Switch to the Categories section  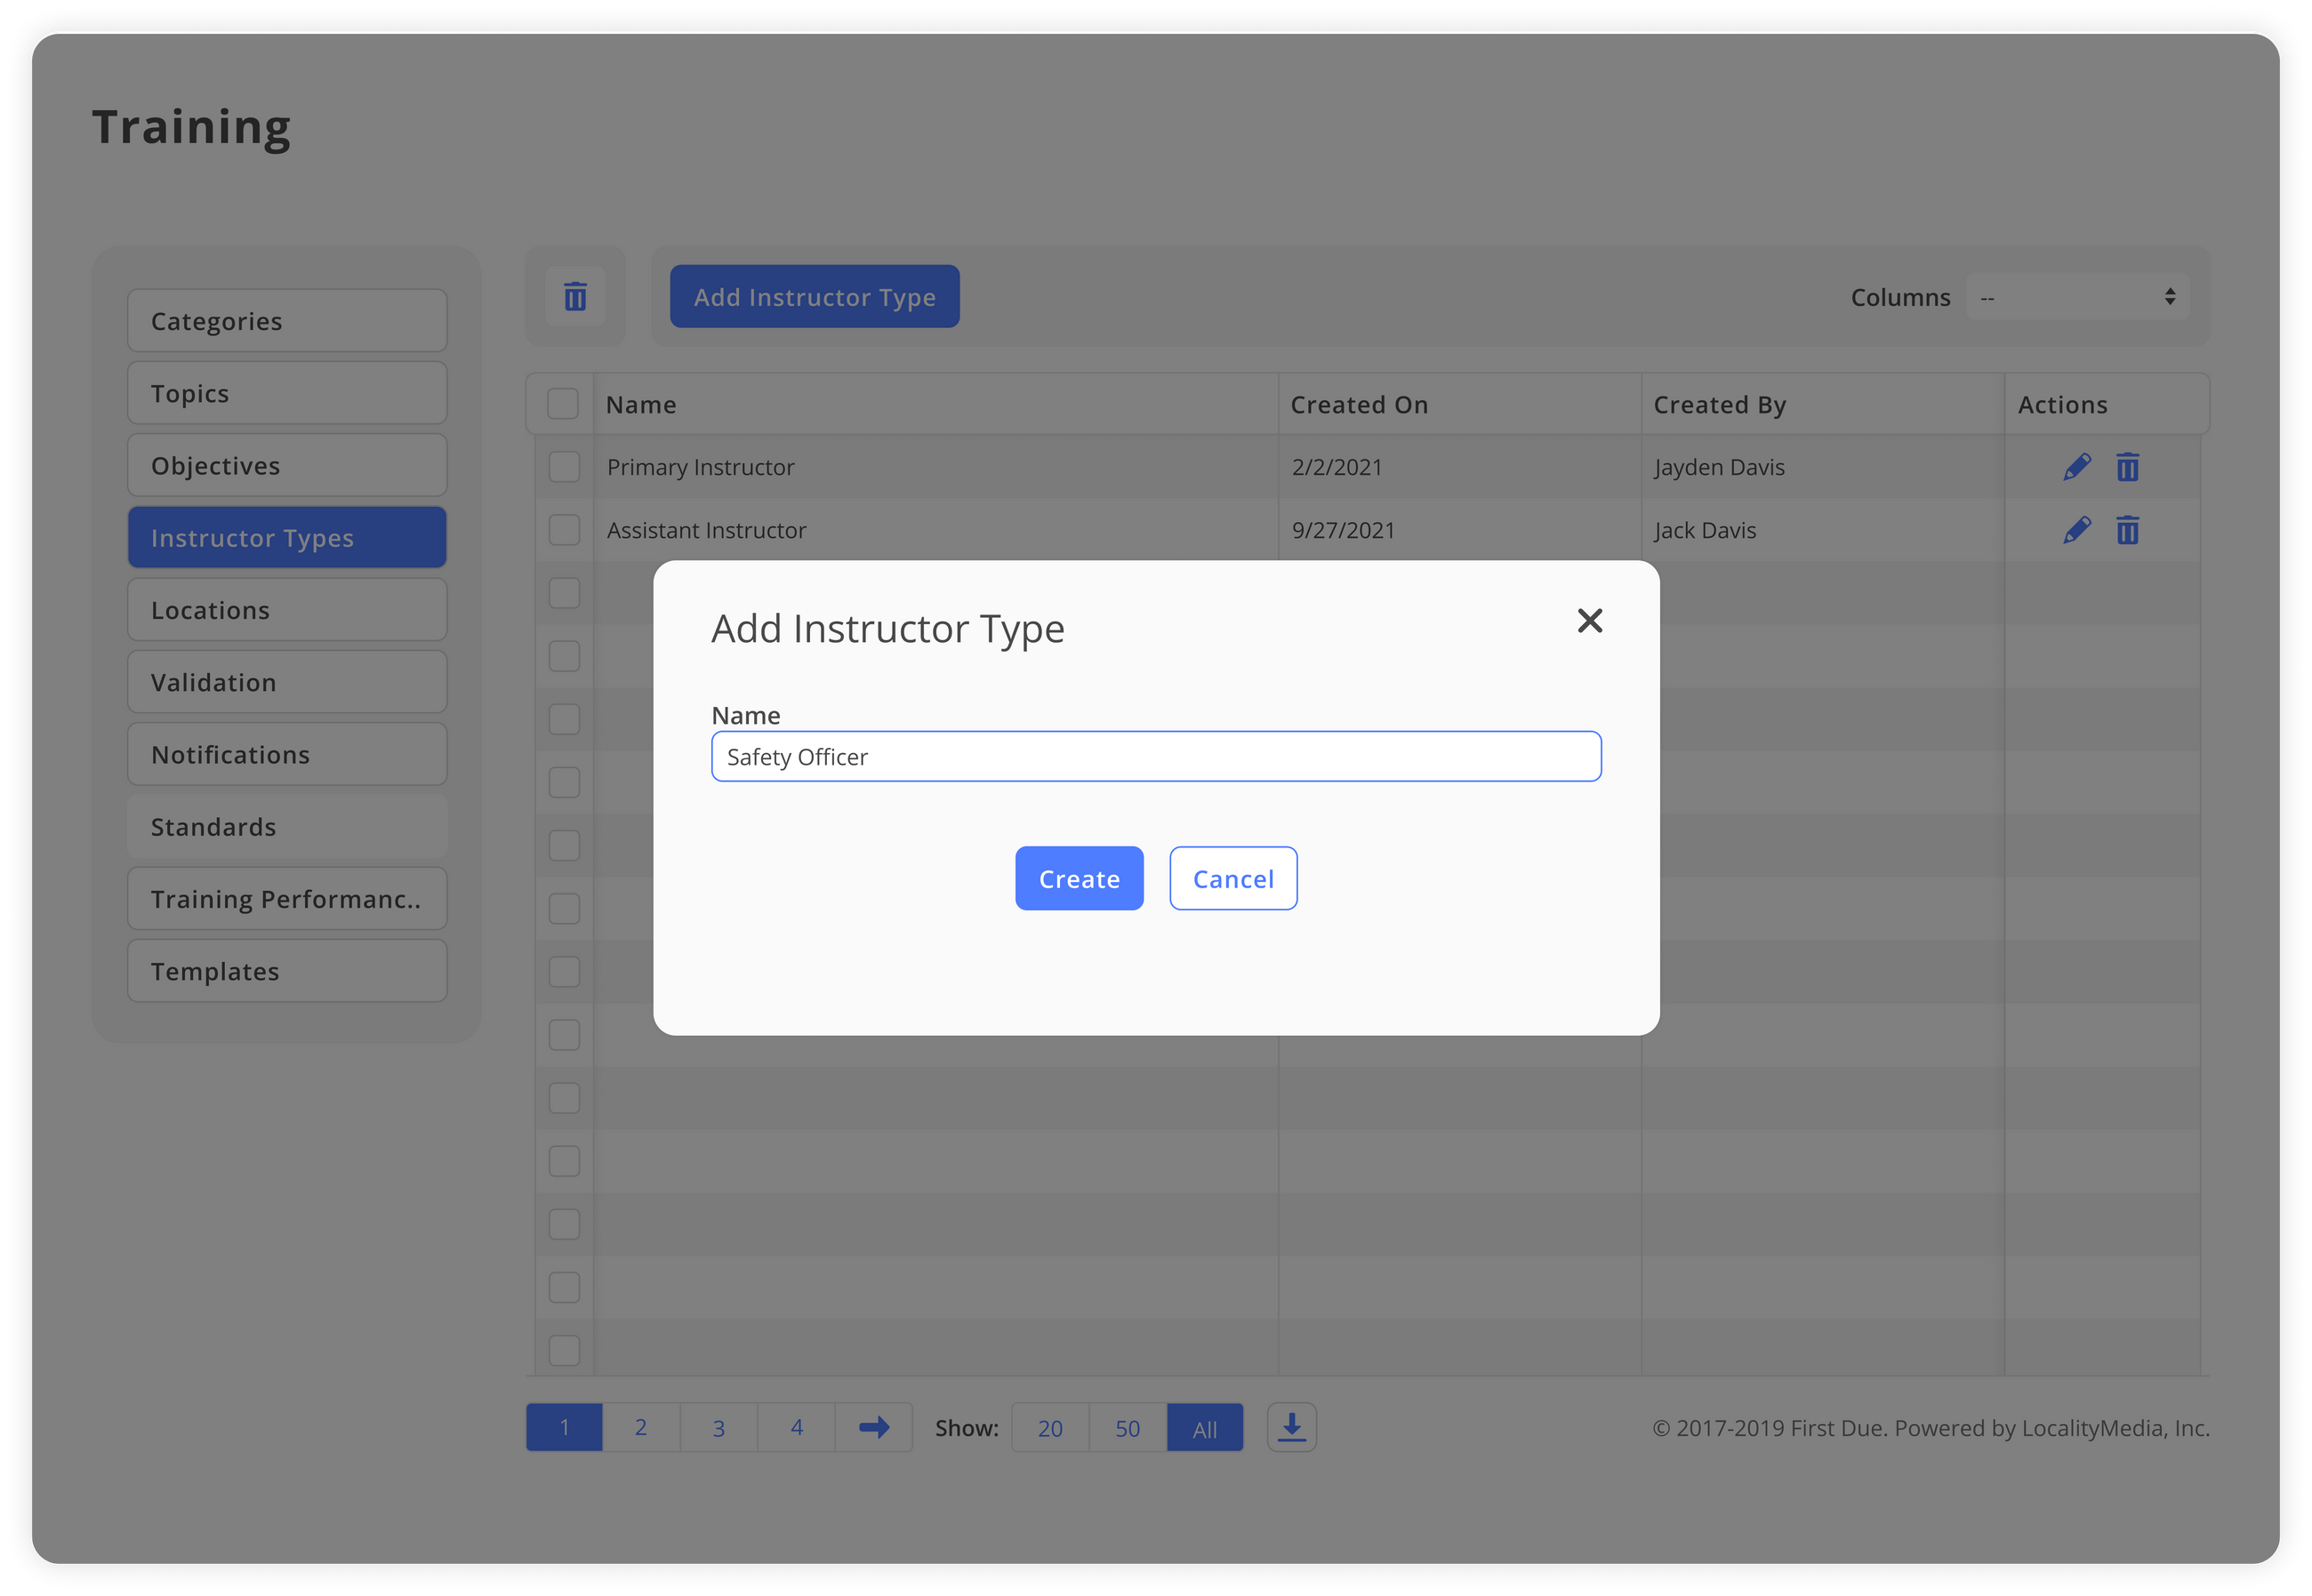(287, 320)
